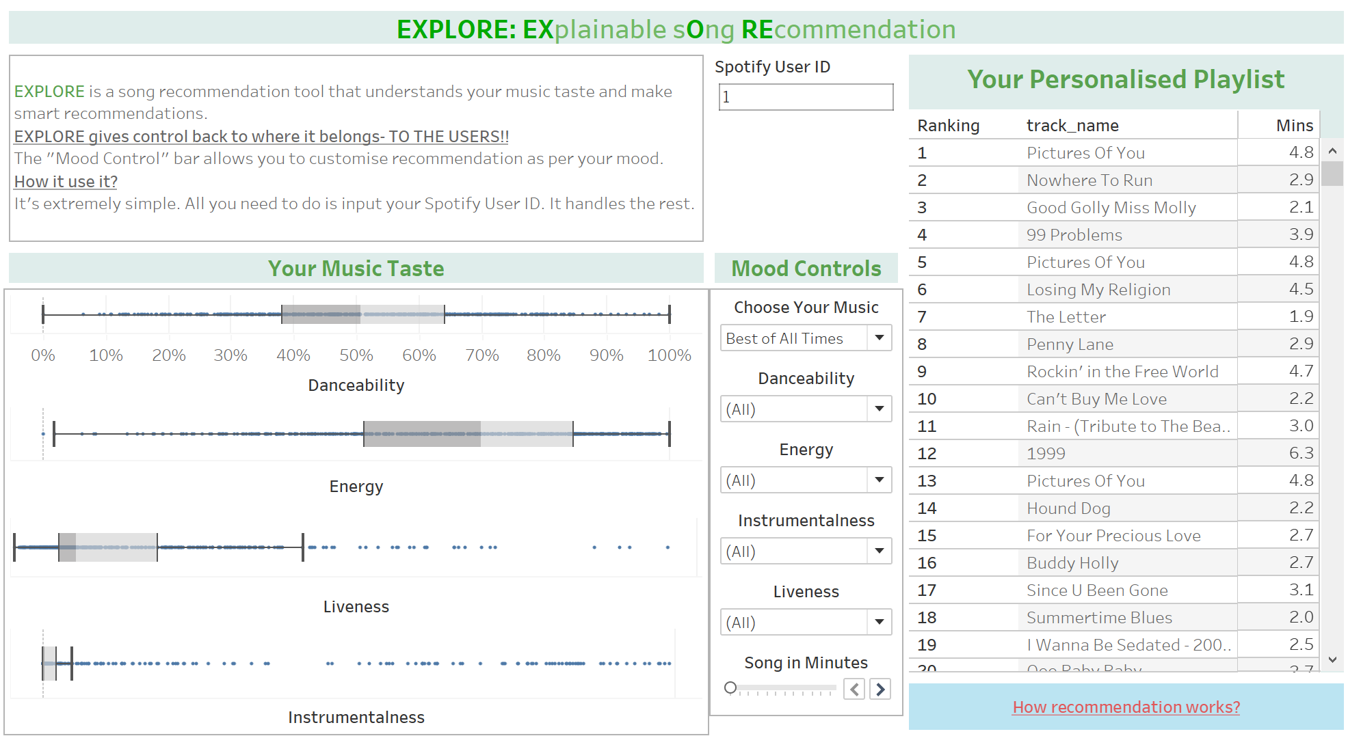Click the Song in Minutes slider handle
Viewport: 1348px width, 736px height.
point(730,687)
